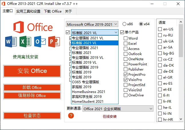Uncheck the ProjectPro checkbox

click(x=125, y=74)
